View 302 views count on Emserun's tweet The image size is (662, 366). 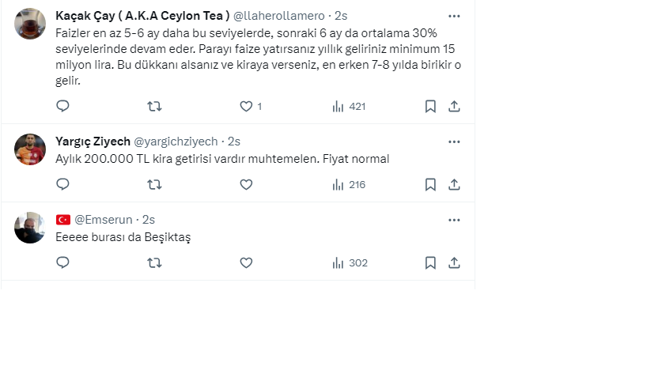(x=350, y=262)
